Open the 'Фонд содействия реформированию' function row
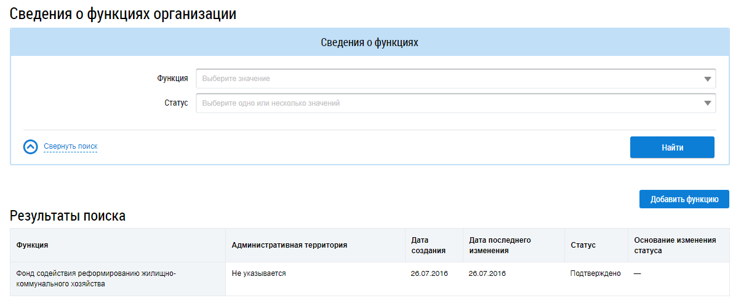This screenshot has height=306, width=741. (96, 278)
